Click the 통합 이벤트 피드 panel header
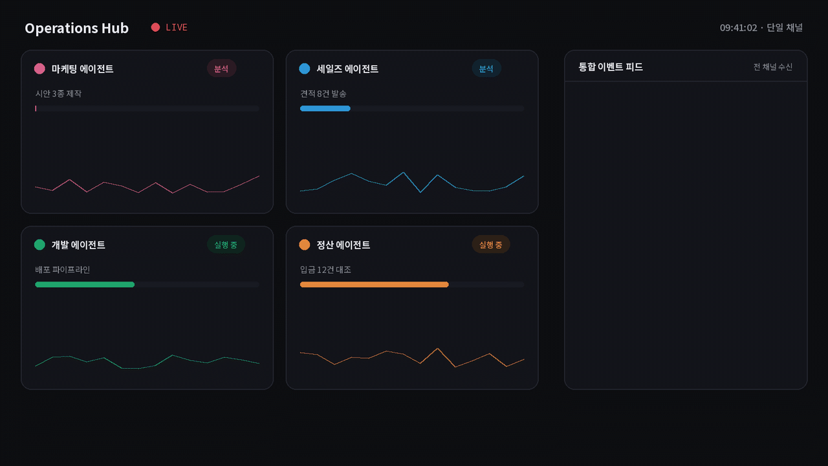 (x=686, y=67)
